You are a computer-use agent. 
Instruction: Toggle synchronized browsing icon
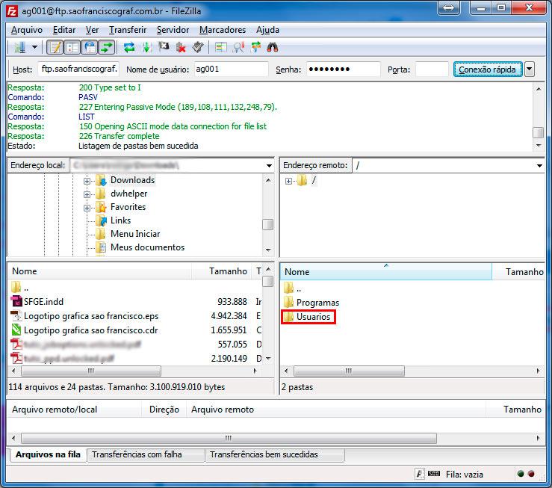click(256, 47)
